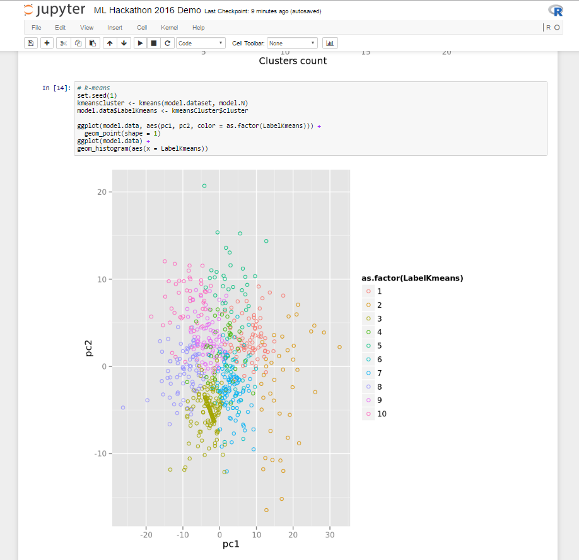Click legend swatch for cluster 2
The height and width of the screenshot is (560, 579).
(368, 305)
